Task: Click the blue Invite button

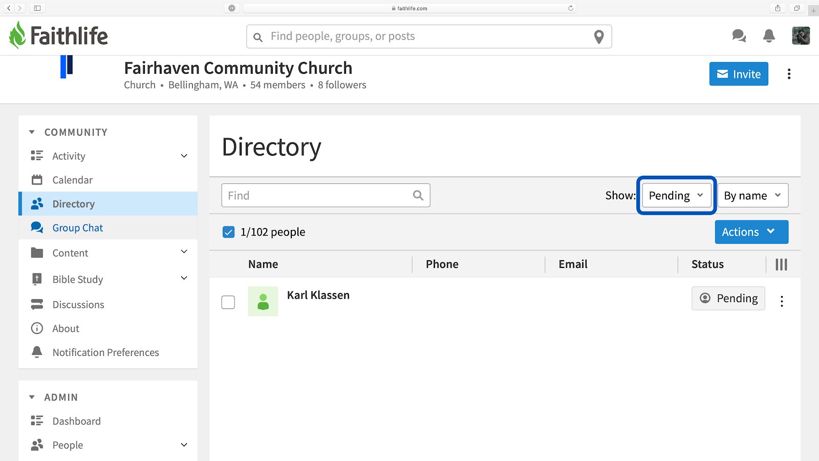Action: tap(739, 74)
